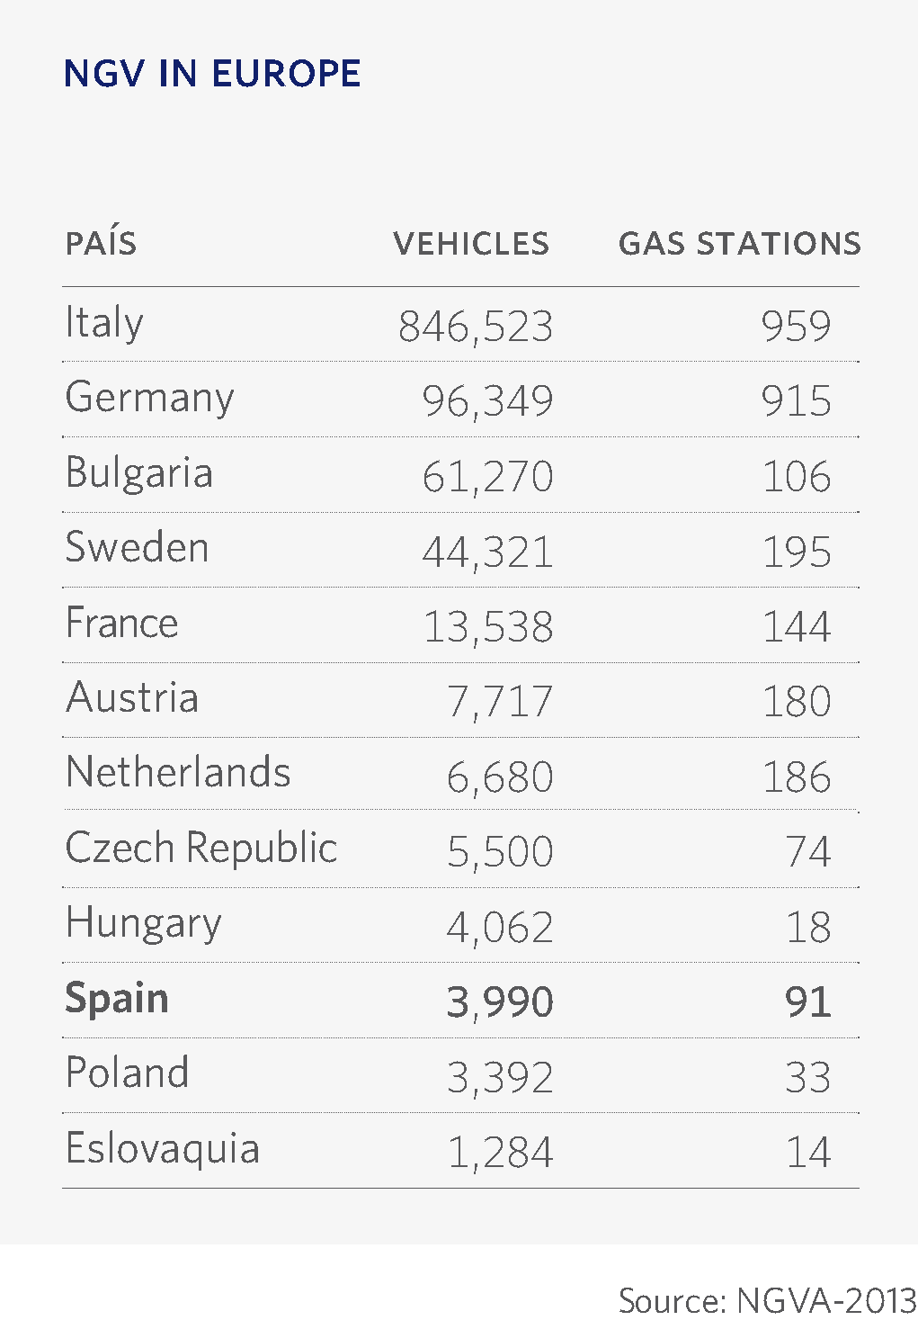Viewport: 918px width, 1320px height.
Task: Select the bold Spain row label
Action: pyautogui.click(x=117, y=1000)
